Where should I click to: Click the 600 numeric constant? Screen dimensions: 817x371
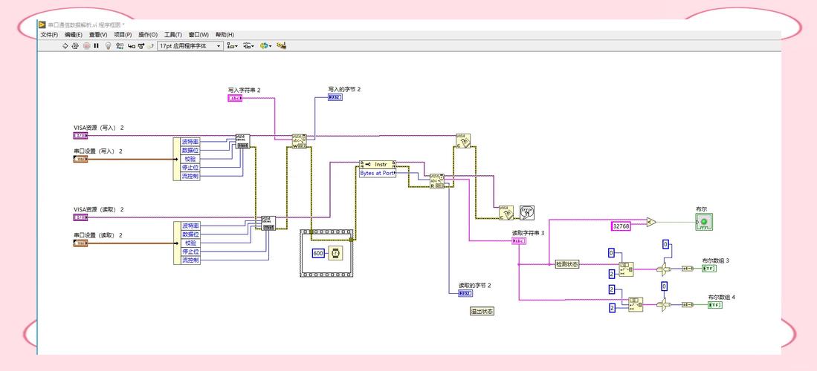point(318,254)
